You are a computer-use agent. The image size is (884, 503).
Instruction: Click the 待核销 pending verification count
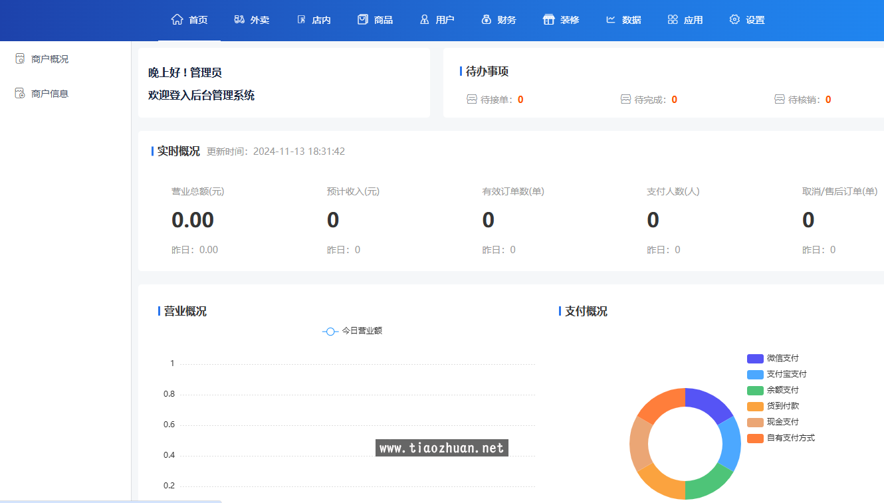tap(828, 100)
